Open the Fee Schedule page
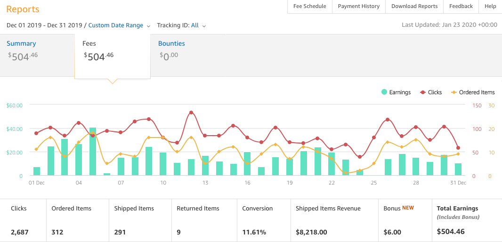502x242 pixels. (x=309, y=6)
